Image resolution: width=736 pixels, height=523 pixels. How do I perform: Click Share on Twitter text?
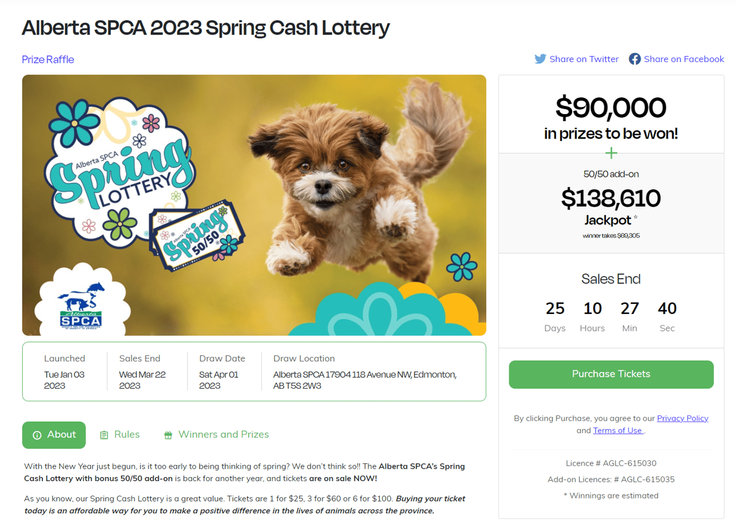click(584, 59)
